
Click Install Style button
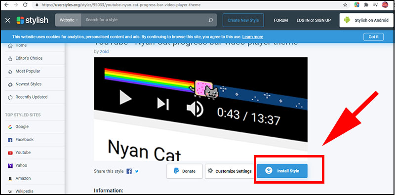point(282,171)
